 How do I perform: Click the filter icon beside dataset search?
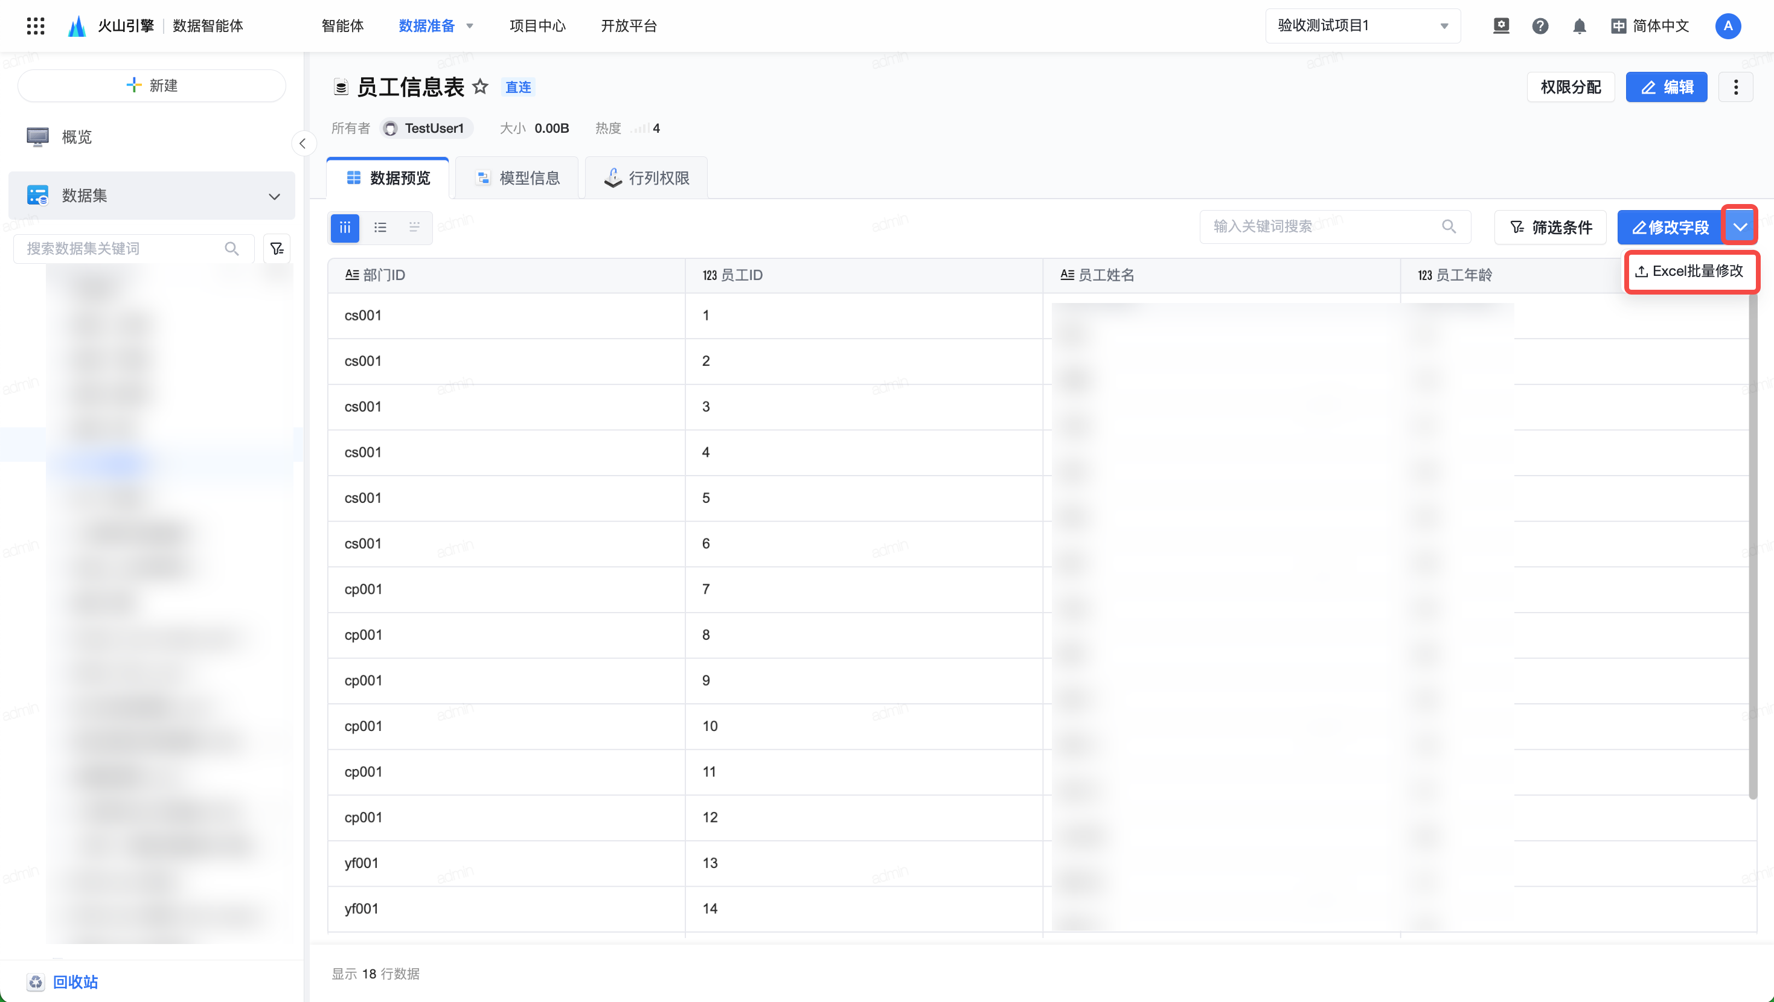click(x=277, y=249)
